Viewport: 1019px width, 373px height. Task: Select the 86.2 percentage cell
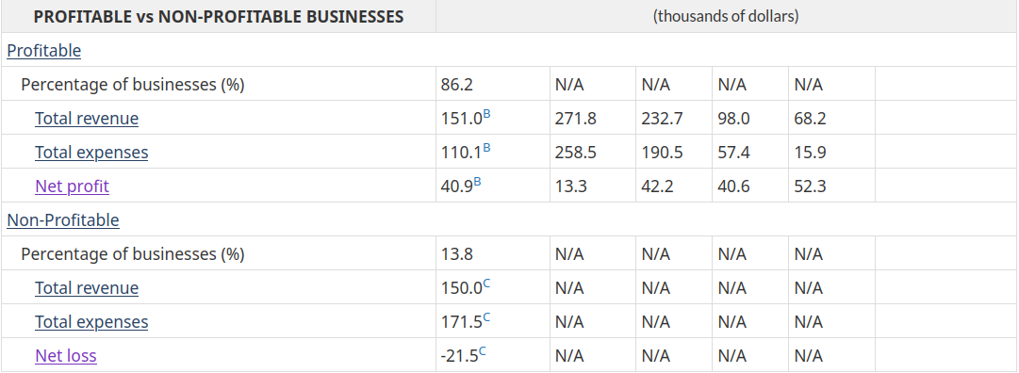coord(493,85)
